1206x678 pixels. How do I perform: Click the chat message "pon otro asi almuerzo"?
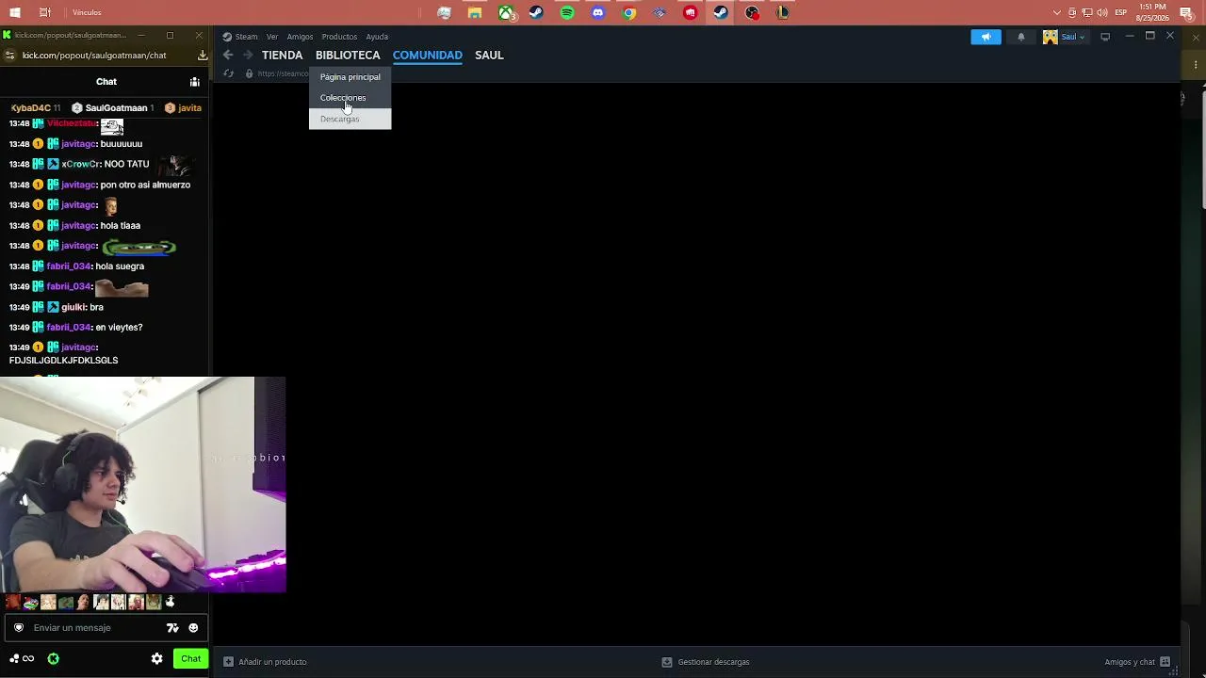(x=145, y=186)
